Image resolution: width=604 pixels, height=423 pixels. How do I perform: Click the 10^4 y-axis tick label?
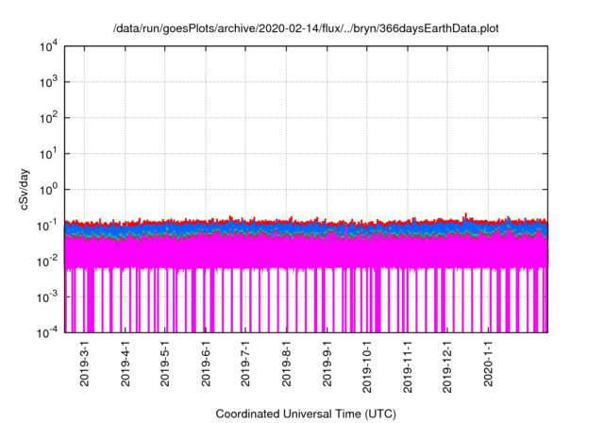point(48,47)
